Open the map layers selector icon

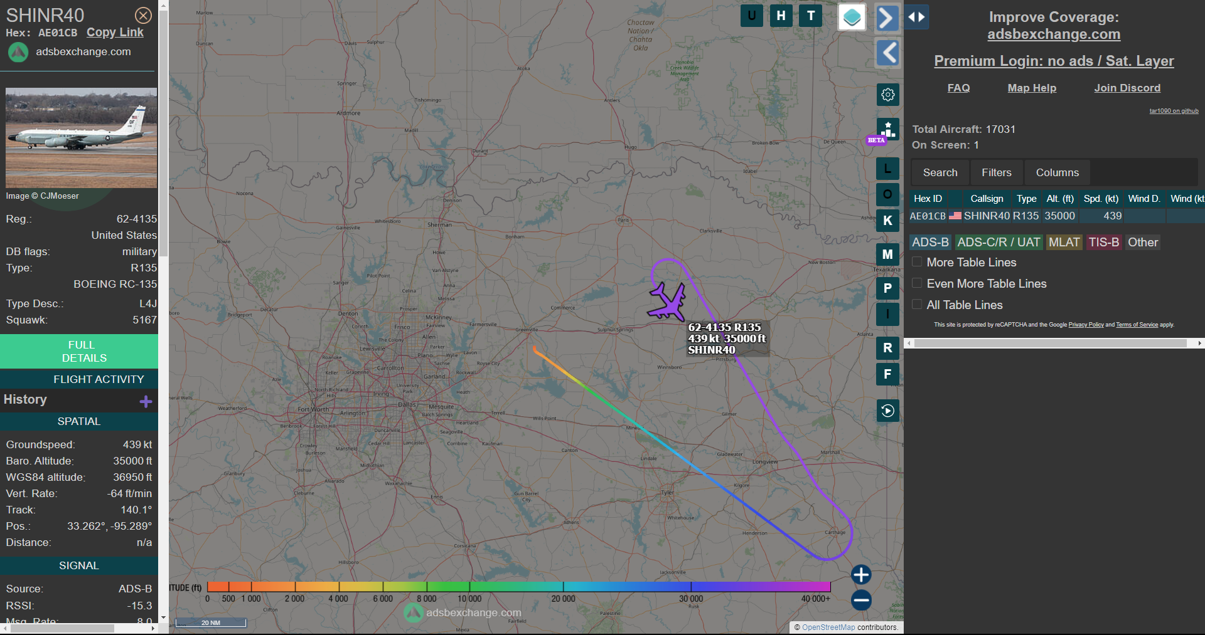pos(852,17)
